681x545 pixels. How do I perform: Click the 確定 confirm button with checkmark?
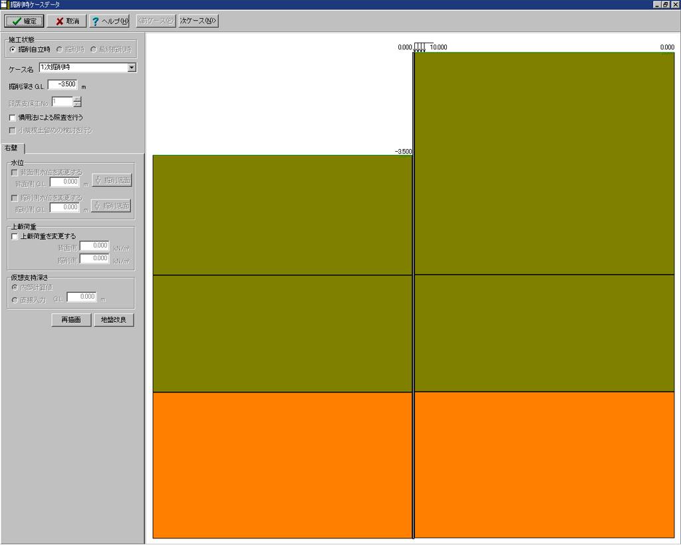coord(24,21)
